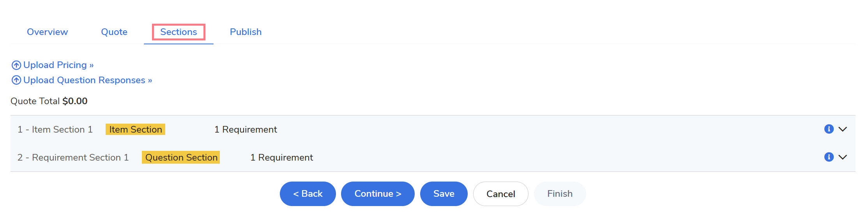Select the Sections tab

pyautogui.click(x=179, y=32)
